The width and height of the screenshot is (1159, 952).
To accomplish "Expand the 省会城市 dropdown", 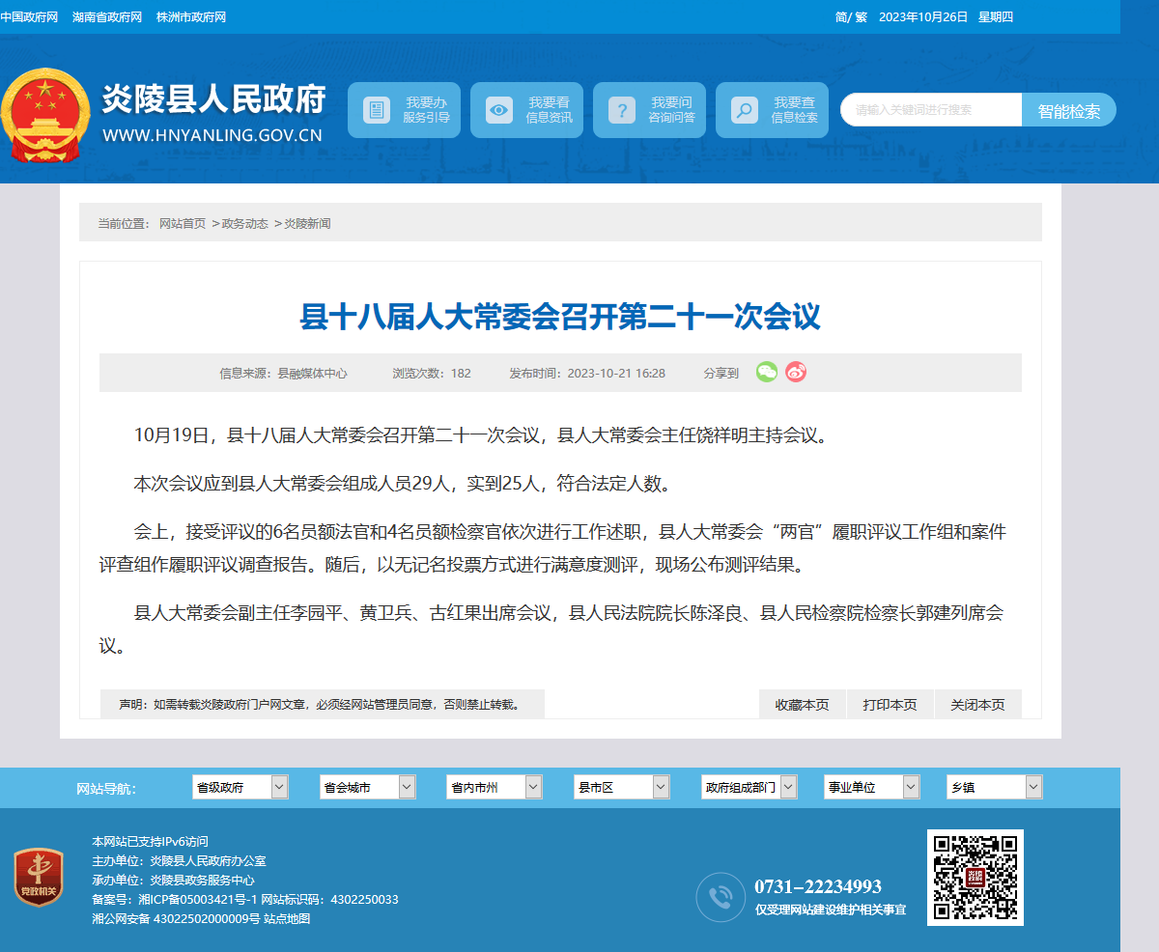I will tap(368, 787).
